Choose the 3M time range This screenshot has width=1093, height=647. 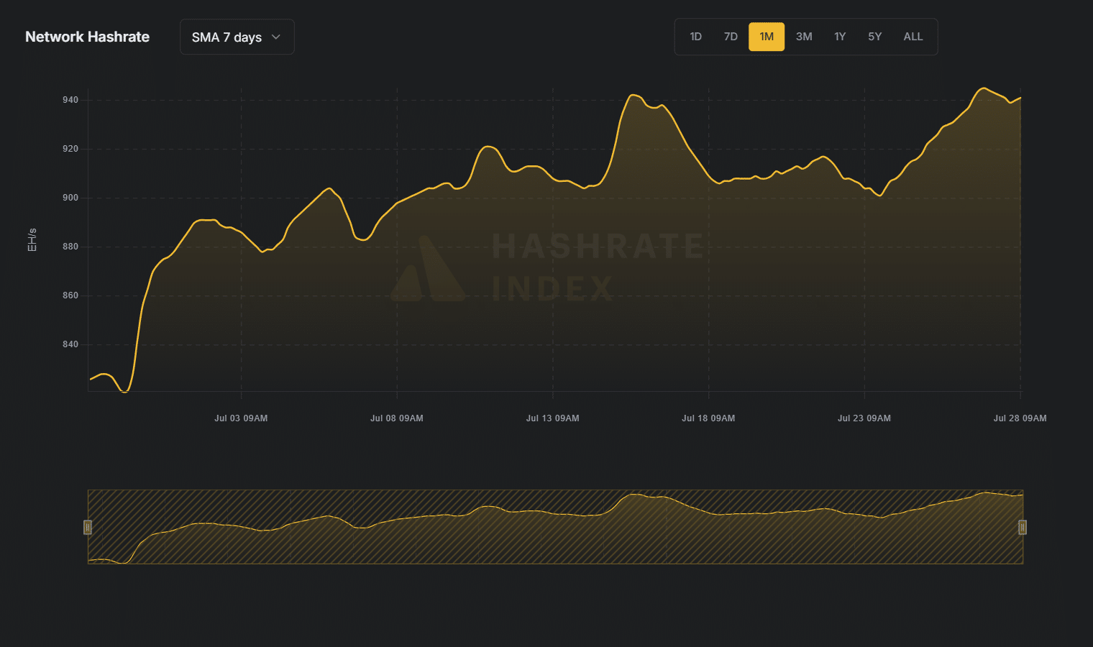click(x=804, y=37)
